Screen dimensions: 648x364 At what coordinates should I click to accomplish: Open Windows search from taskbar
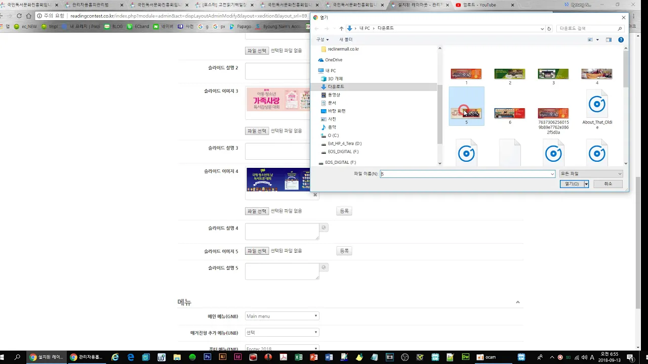17,357
